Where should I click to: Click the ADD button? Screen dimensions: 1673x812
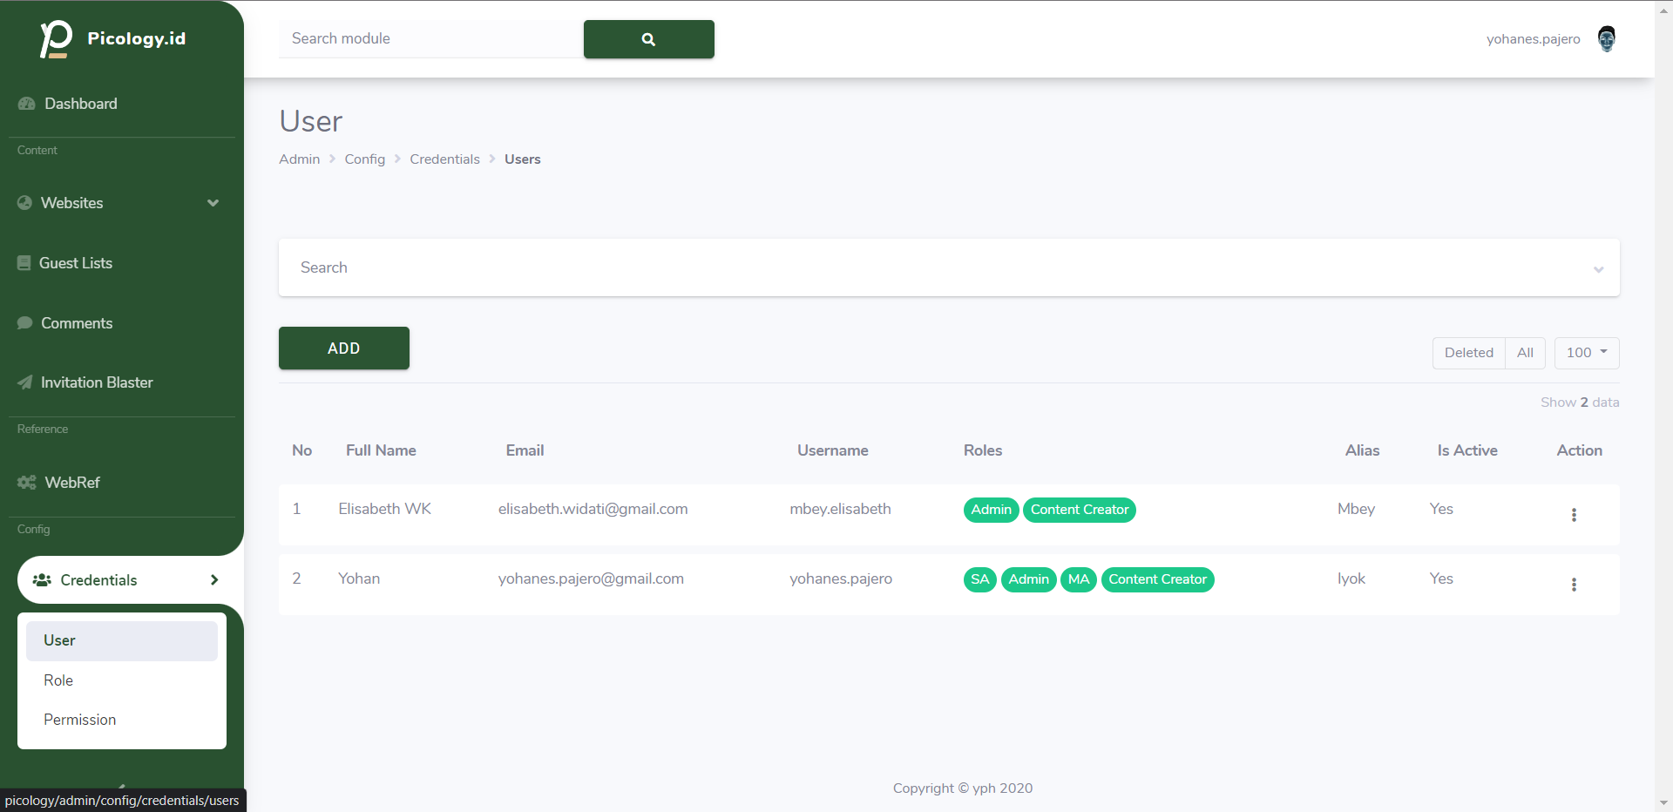pos(343,348)
